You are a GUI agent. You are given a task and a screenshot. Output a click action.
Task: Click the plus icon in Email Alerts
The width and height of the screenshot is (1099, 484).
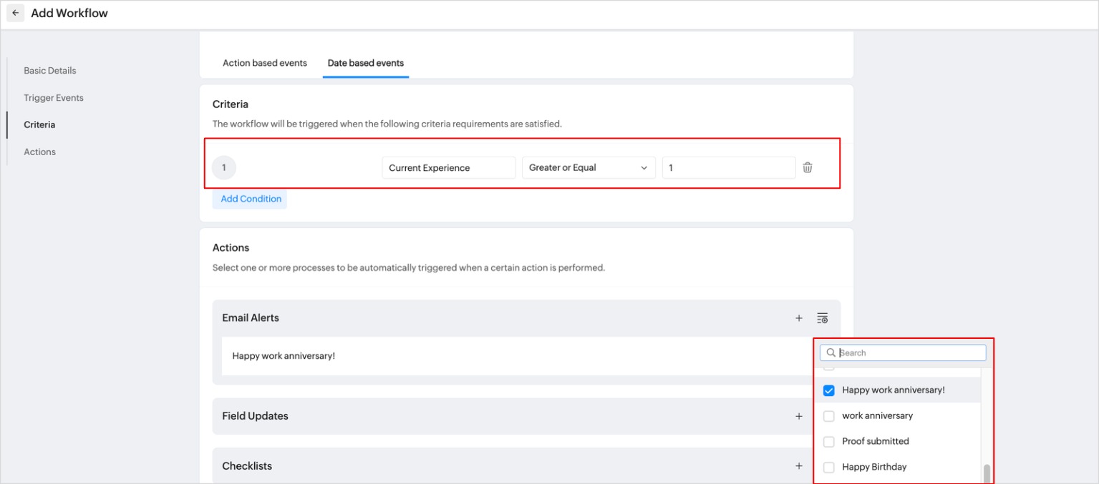coord(799,318)
